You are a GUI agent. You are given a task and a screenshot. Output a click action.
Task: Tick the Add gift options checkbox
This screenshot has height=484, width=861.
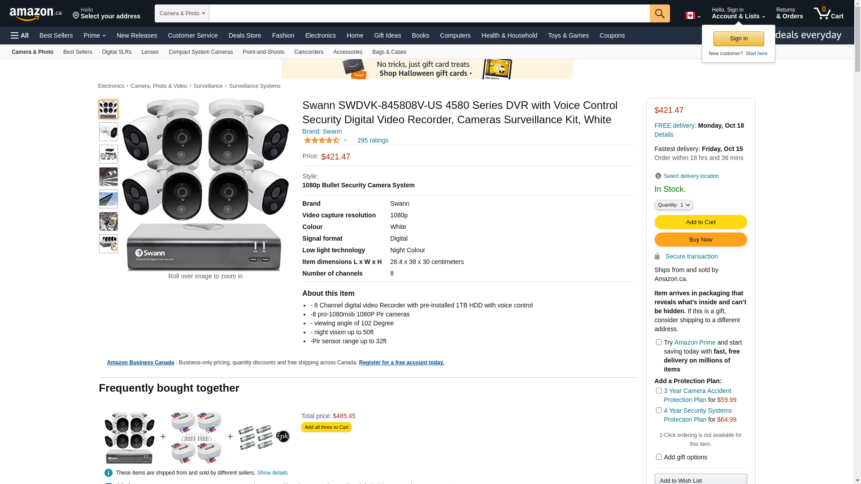659,457
